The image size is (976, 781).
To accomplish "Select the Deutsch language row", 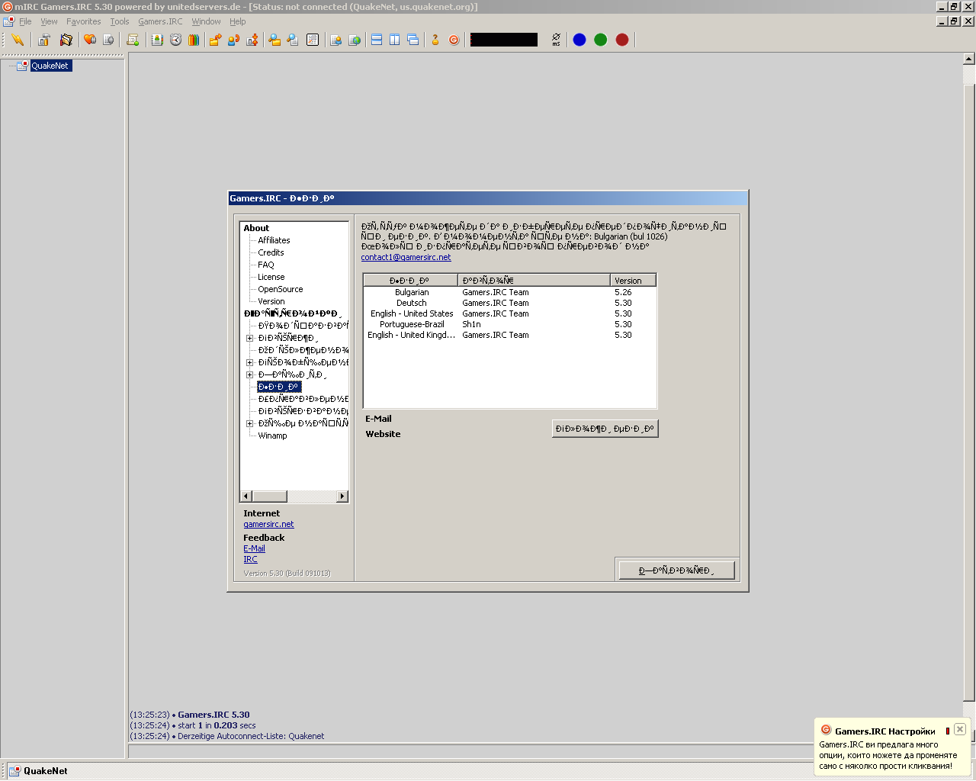I will (509, 303).
